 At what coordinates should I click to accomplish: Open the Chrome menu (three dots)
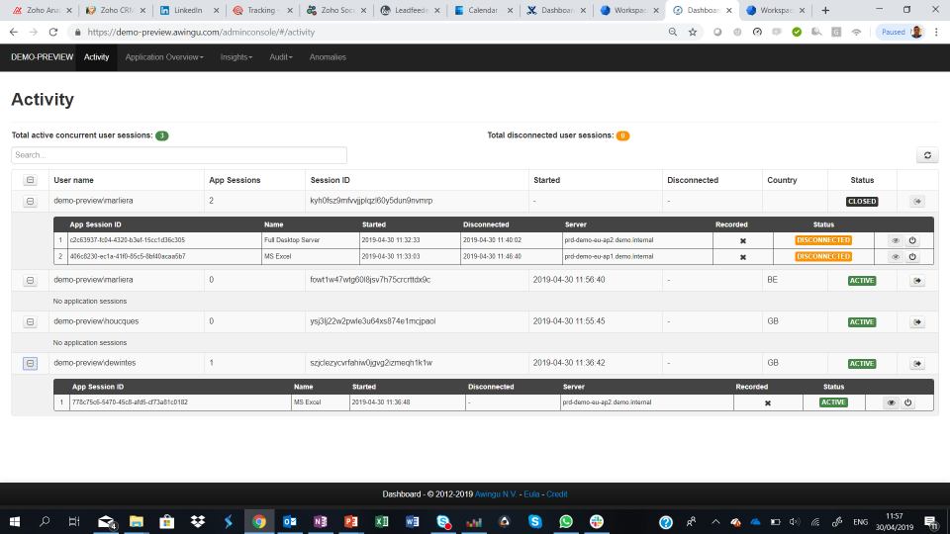pos(937,32)
